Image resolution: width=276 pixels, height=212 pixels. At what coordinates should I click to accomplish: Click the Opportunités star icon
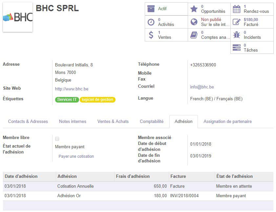click(x=194, y=9)
